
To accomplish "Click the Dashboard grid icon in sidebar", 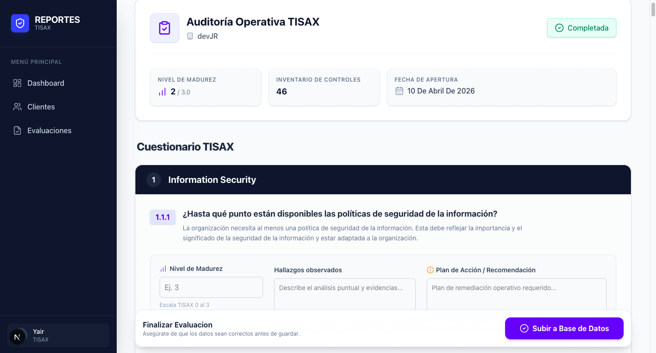I will 17,83.
